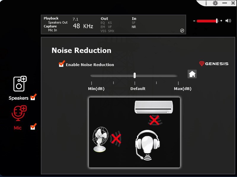
Task: Click the Noise Reduction page title
Action: [81, 50]
